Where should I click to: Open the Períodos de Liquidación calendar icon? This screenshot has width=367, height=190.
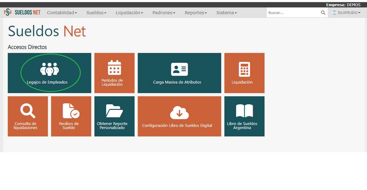point(114,67)
